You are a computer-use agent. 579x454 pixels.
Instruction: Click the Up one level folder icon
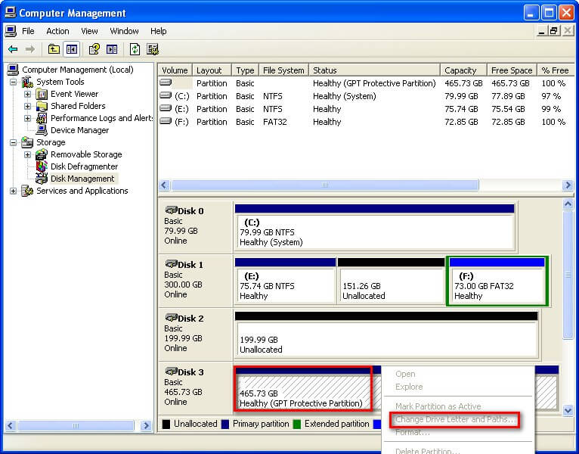54,49
